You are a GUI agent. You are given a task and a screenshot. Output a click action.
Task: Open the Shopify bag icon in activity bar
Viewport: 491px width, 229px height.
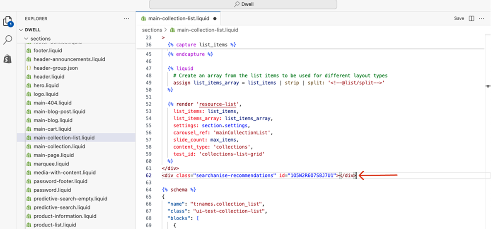pyautogui.click(x=7, y=59)
